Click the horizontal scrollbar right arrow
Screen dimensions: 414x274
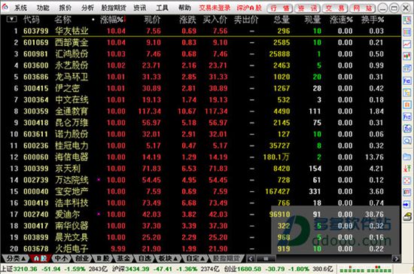point(395,258)
